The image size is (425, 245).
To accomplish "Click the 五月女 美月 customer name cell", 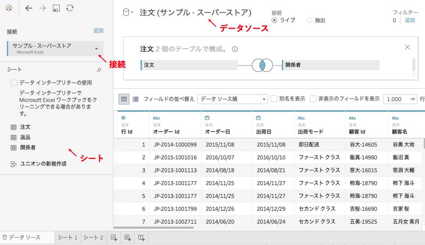I will [406, 222].
